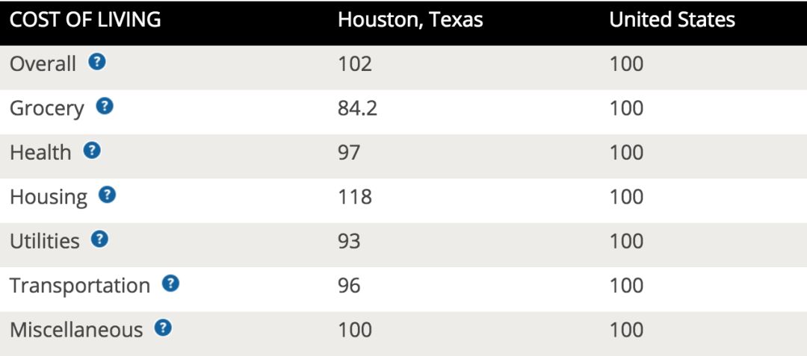Click the Utilities help icon
The width and height of the screenshot is (807, 356).
[100, 239]
